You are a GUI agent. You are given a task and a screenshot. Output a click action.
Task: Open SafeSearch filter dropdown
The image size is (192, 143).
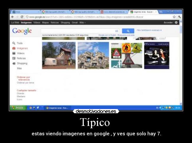[x=149, y=30]
